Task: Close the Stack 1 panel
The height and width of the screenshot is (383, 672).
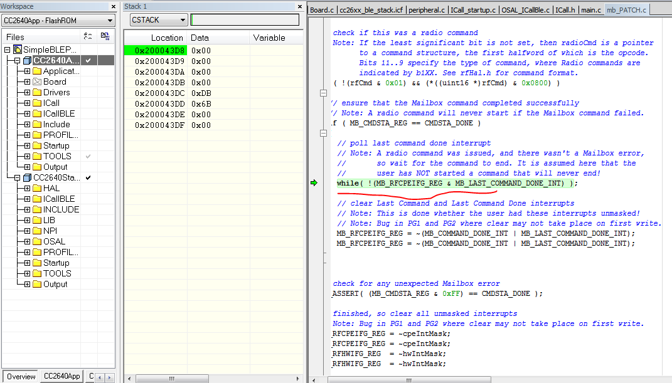Action: [x=299, y=6]
